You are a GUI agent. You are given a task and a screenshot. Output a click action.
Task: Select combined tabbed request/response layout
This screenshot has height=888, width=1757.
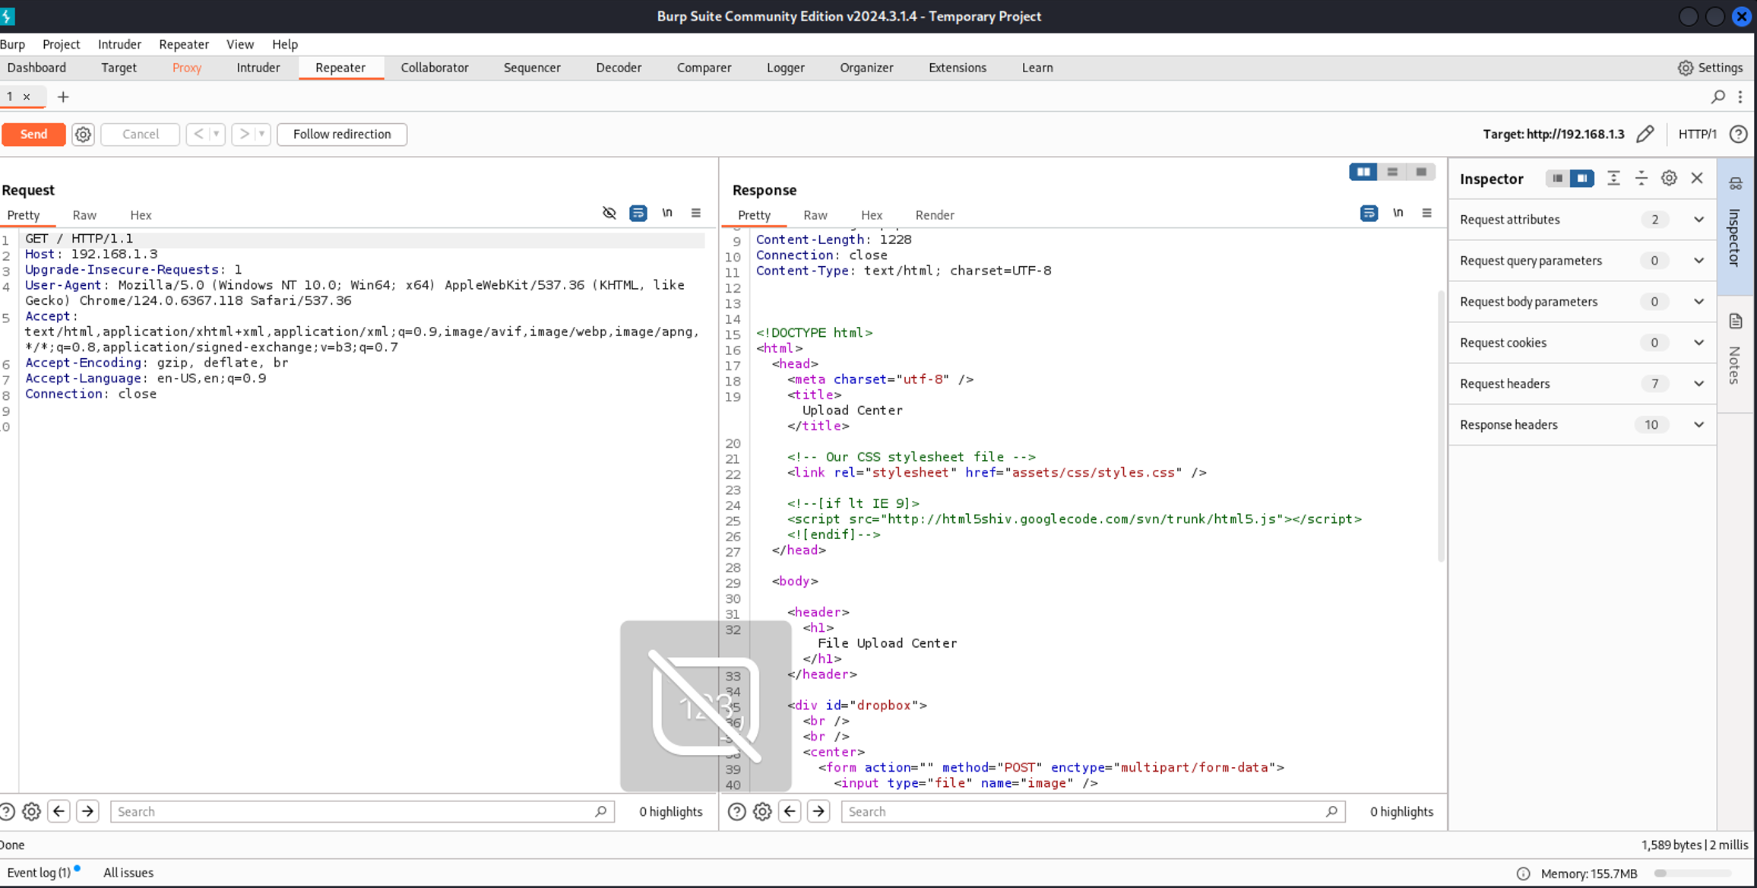(1421, 172)
